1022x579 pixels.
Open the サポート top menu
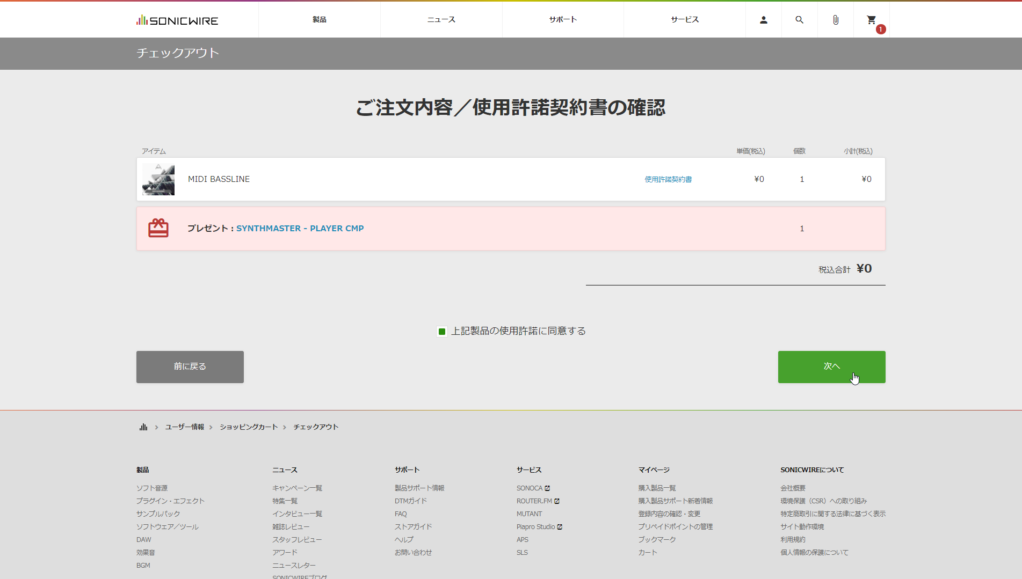tap(563, 20)
